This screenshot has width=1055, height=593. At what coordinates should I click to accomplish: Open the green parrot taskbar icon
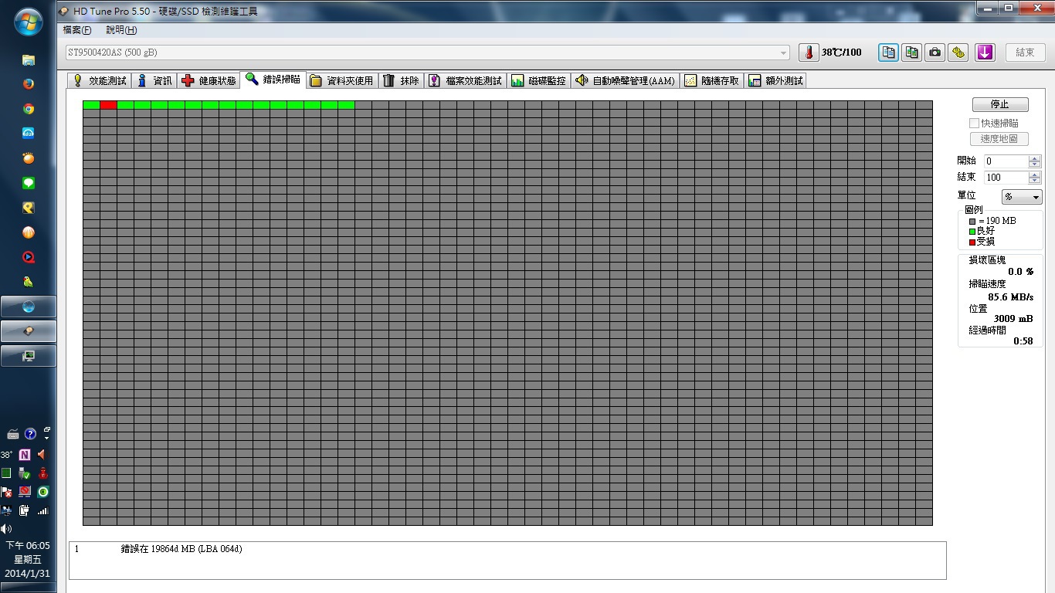(x=29, y=282)
